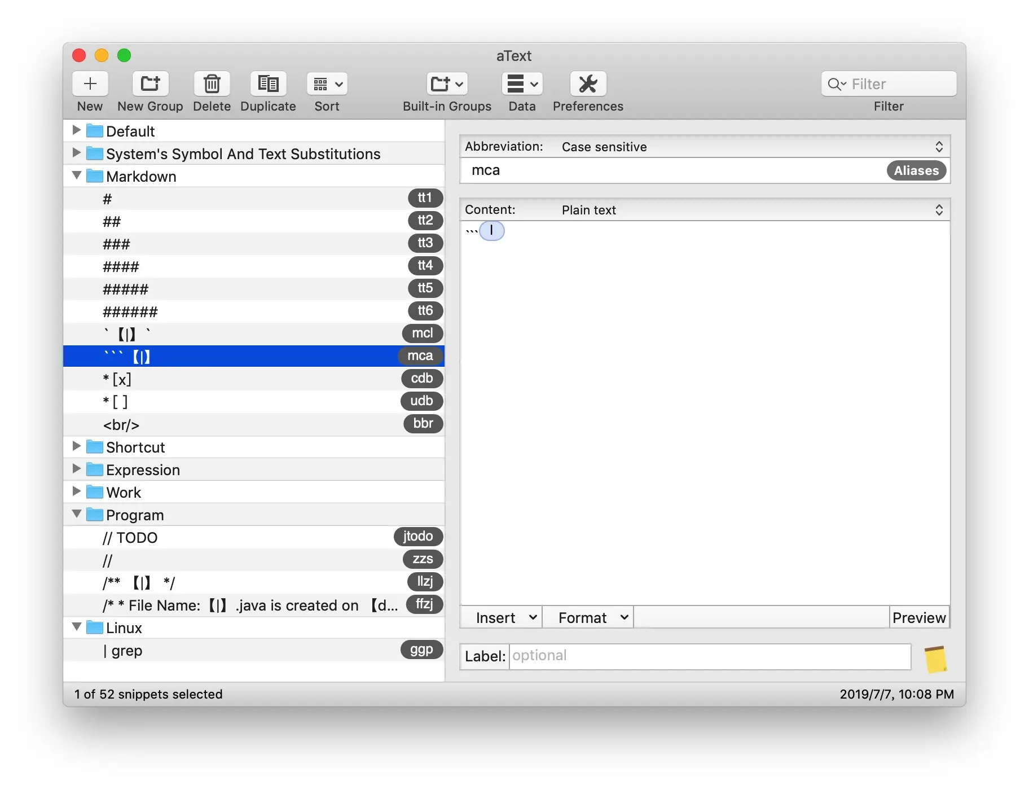The image size is (1029, 790).
Task: Open the Insert menu
Action: coord(502,617)
